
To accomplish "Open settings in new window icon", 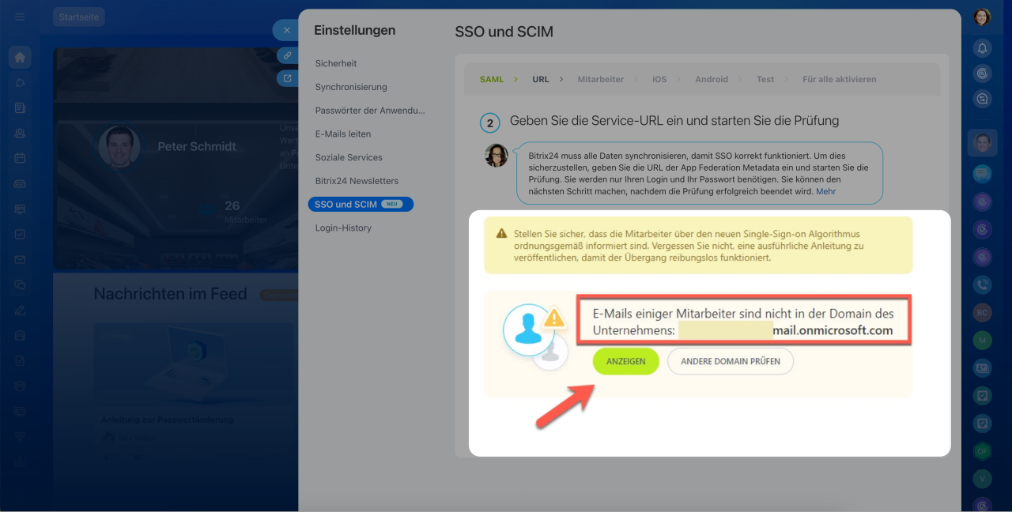I will tap(288, 78).
